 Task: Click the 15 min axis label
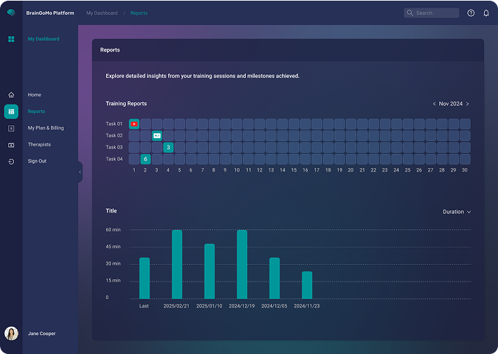click(113, 280)
